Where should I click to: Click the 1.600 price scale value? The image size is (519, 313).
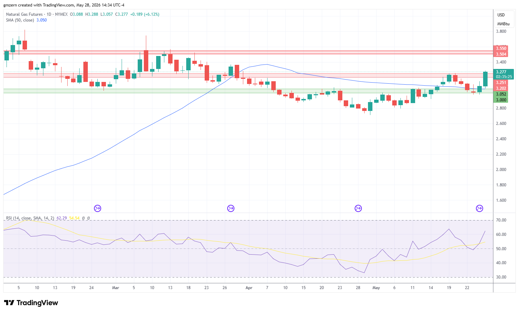coord(501,200)
